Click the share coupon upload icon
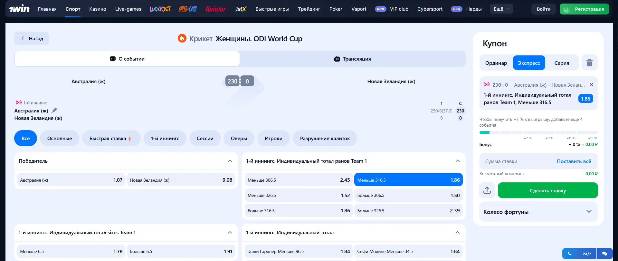Screen dimensions: 618x261 [487, 190]
